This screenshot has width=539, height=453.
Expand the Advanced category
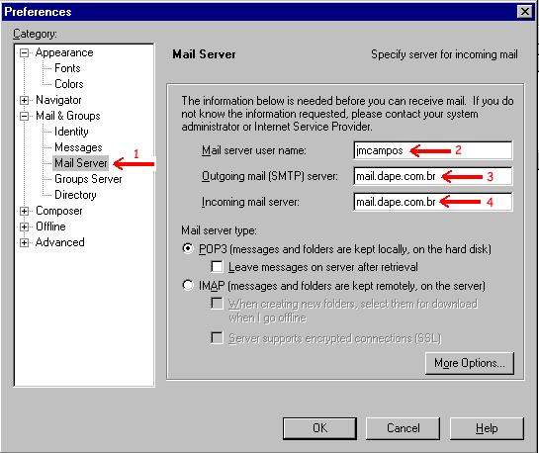pyautogui.click(x=24, y=242)
